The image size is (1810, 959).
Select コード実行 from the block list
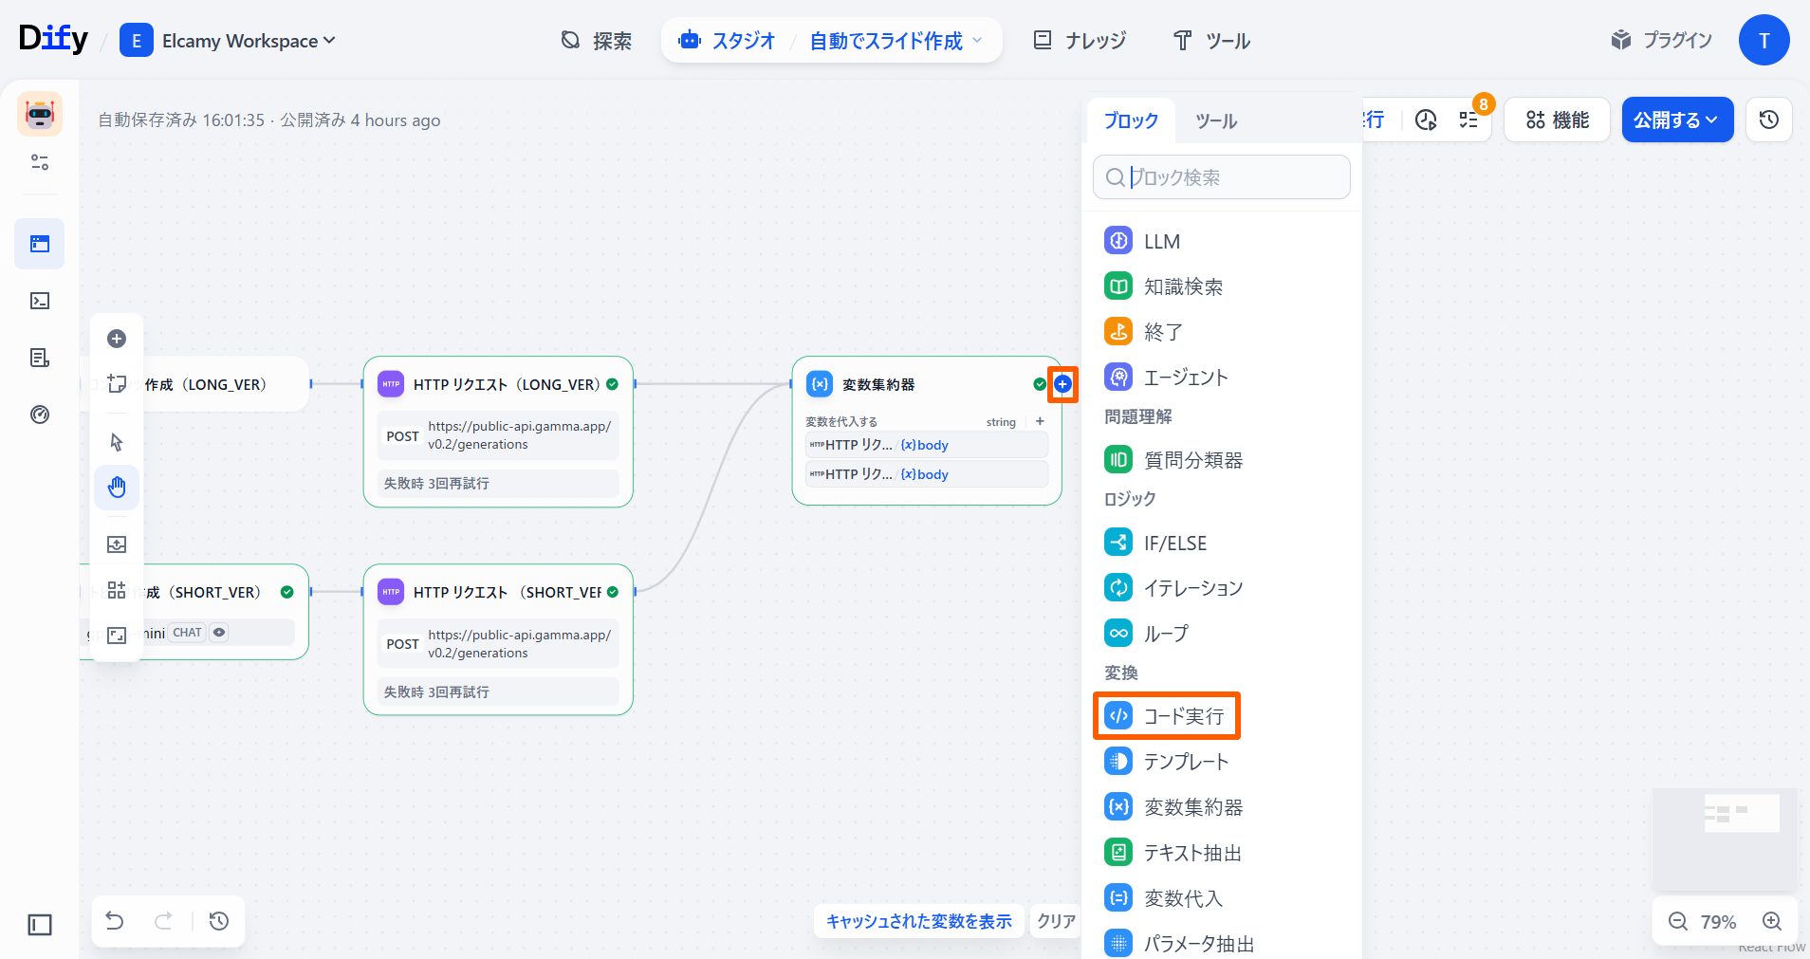tap(1167, 716)
